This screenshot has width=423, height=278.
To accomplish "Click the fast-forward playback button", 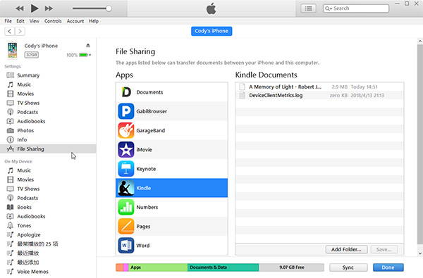I will (x=49, y=8).
